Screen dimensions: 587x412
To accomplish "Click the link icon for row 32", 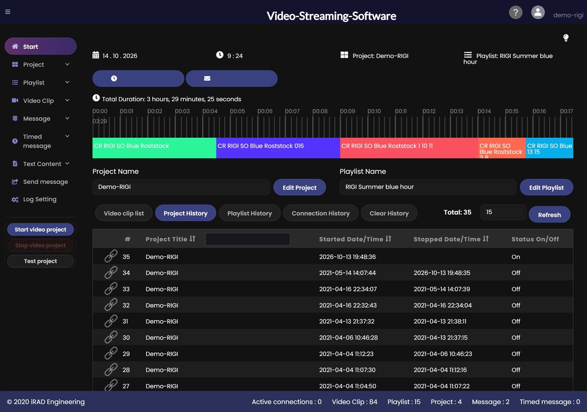I will point(111,305).
